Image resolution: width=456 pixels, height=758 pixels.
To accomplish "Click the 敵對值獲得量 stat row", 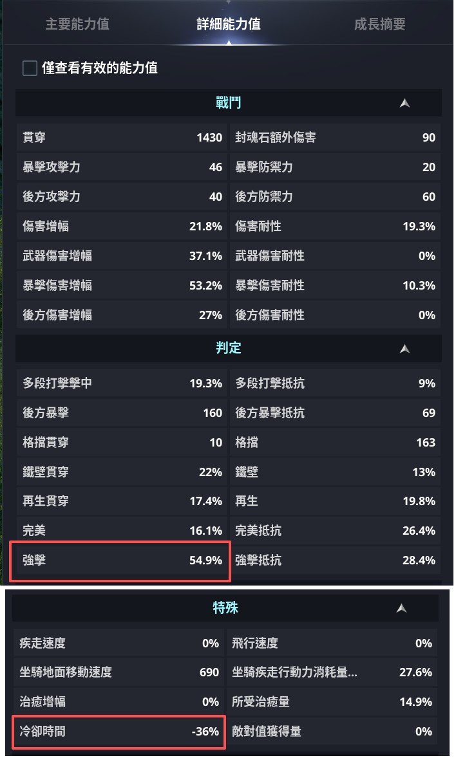I will (x=335, y=732).
